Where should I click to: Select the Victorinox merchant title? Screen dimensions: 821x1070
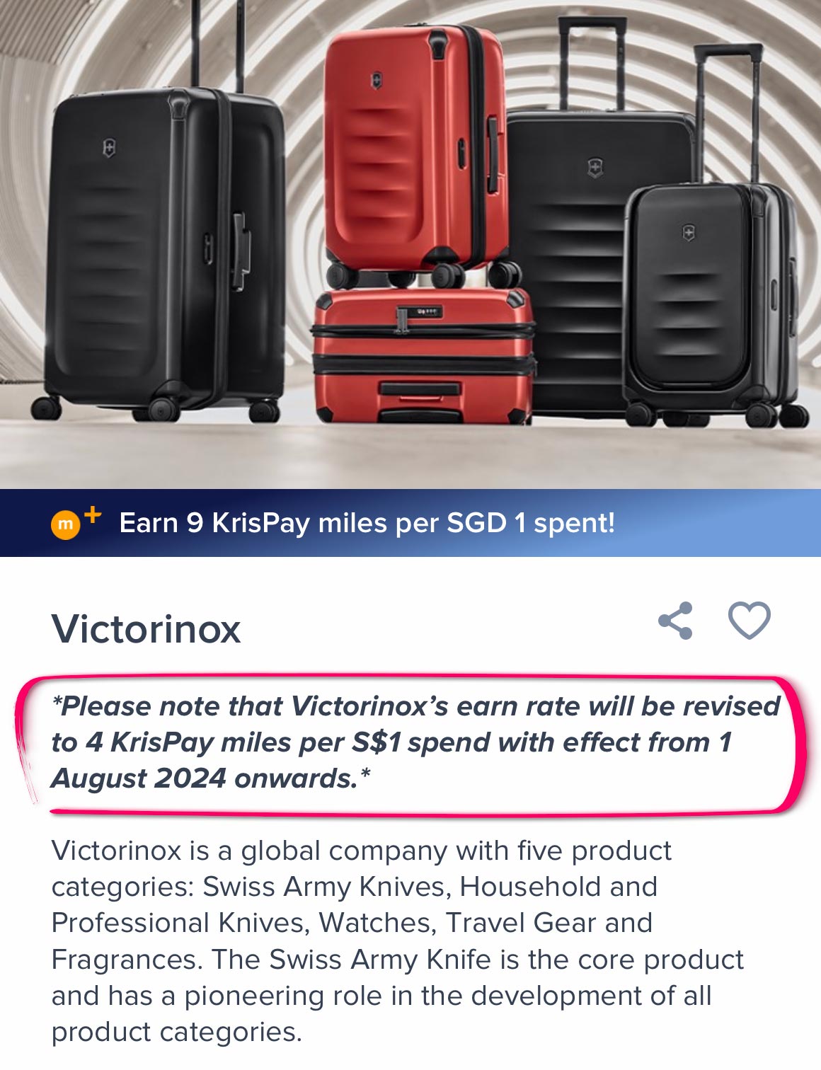pos(146,628)
